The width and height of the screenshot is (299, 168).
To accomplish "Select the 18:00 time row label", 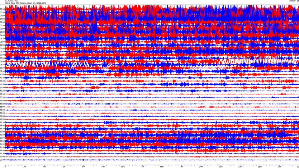I will coord(2,125).
